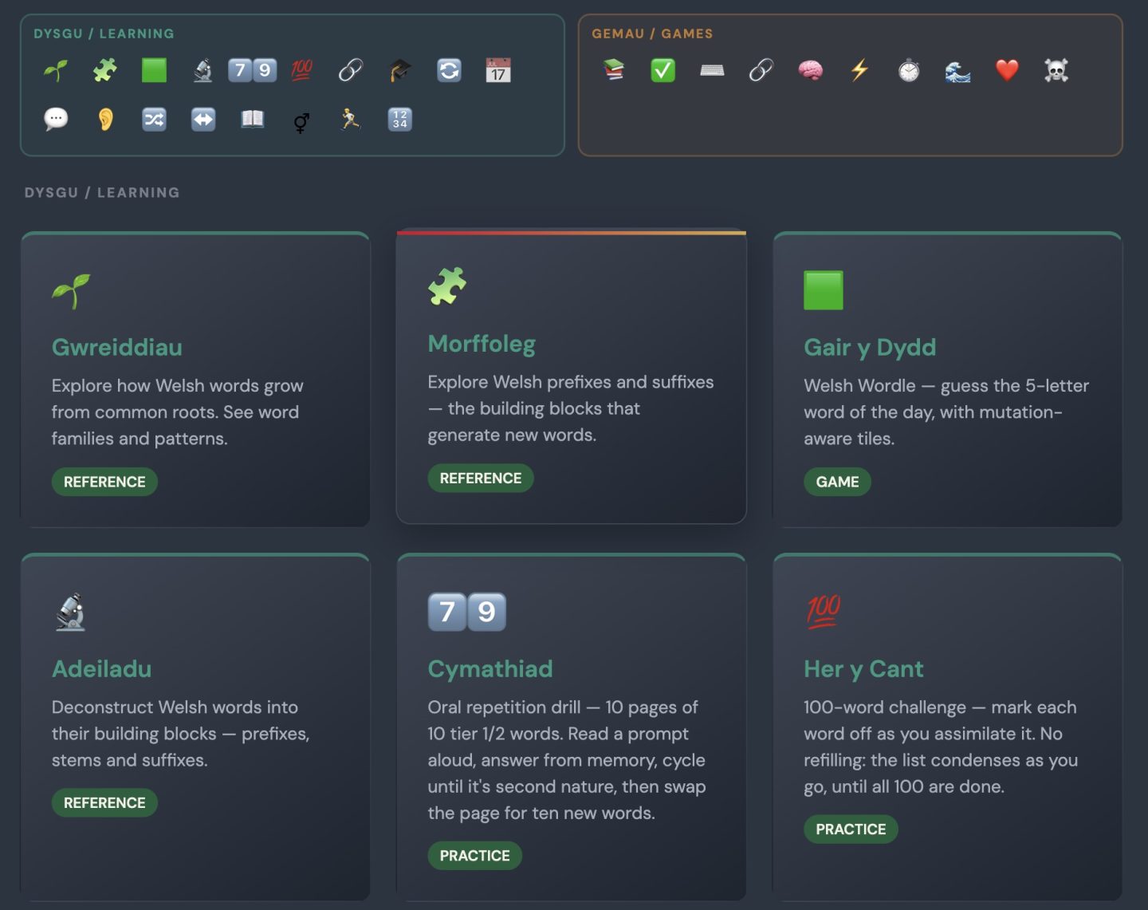
Task: Click the seedling icon in Learning bar
Action: click(56, 71)
